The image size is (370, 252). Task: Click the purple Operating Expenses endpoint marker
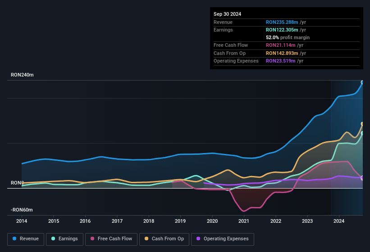pyautogui.click(x=362, y=178)
